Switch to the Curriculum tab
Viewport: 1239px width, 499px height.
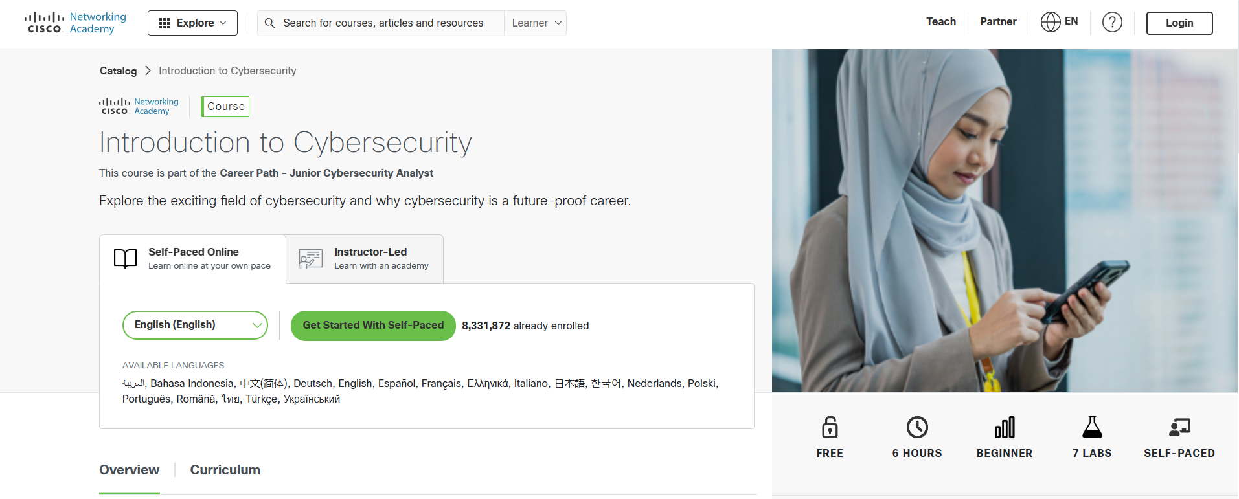click(x=225, y=470)
